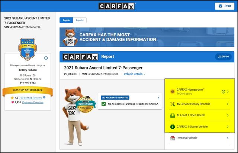Click the printer icon in Print button
The image size is (238, 153).
(221, 6)
